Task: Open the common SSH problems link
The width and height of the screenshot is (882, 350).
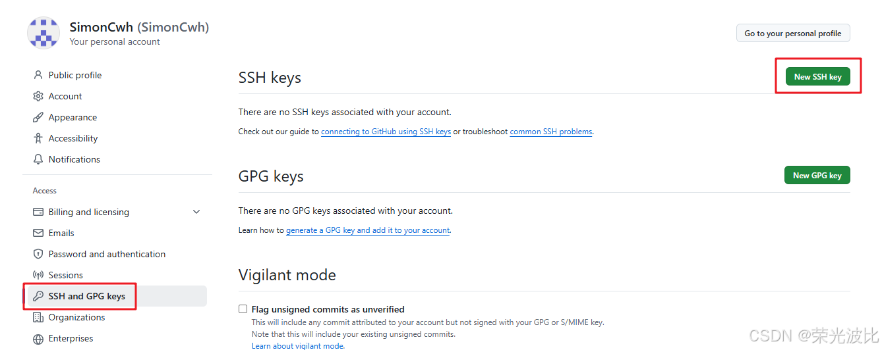Action: tap(550, 132)
